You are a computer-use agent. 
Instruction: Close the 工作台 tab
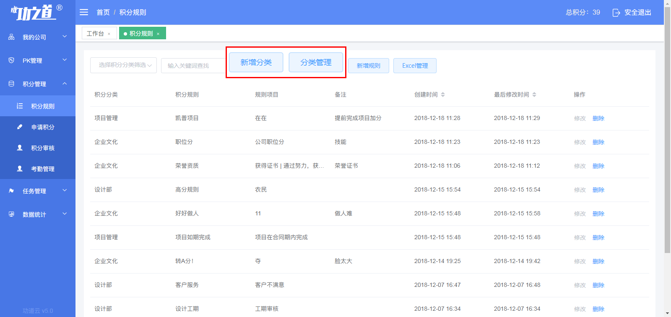pyautogui.click(x=109, y=34)
